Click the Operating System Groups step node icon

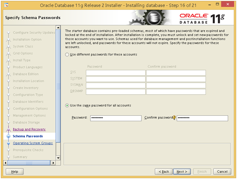point(8,143)
